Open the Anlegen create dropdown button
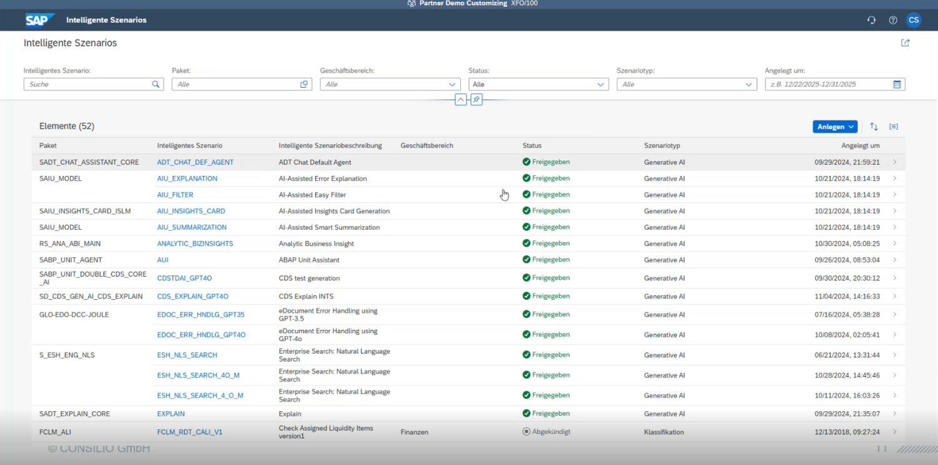 point(835,126)
